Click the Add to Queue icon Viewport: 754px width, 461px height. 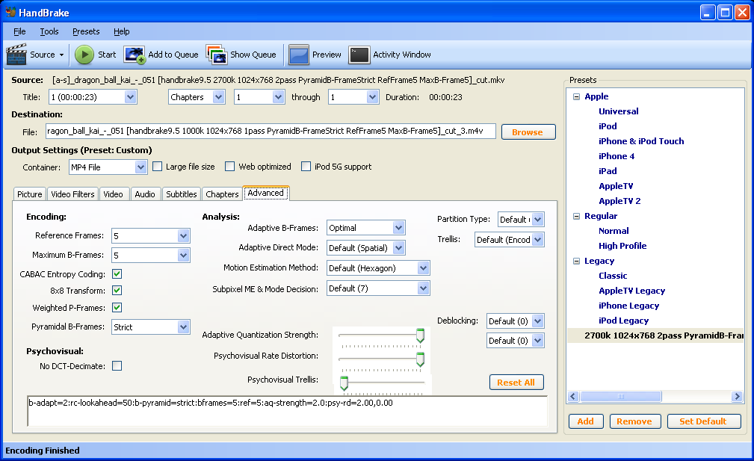(x=135, y=55)
